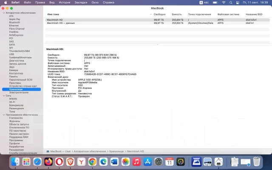Screen dimensions: 272x170
Task: Open the Закладки menu
Action: [x=81, y=3]
